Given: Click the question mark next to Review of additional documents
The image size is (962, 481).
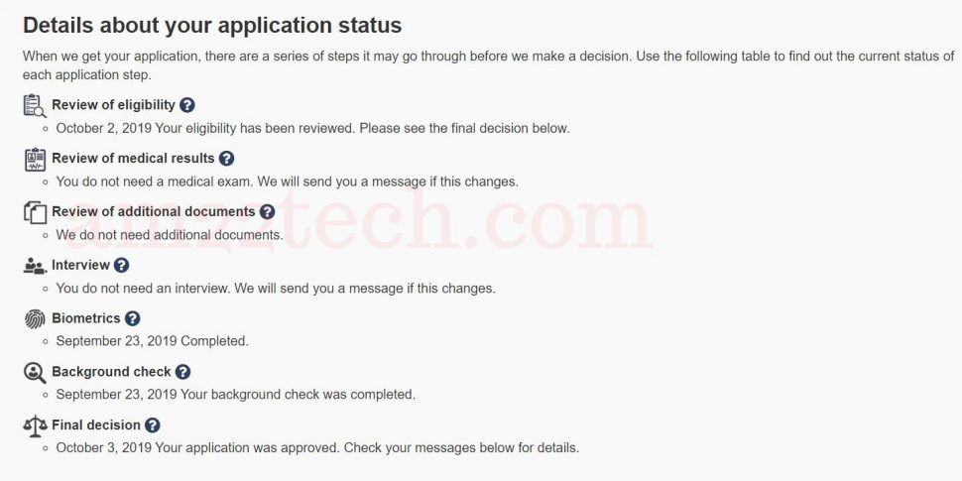Looking at the screenshot, I should point(267,212).
